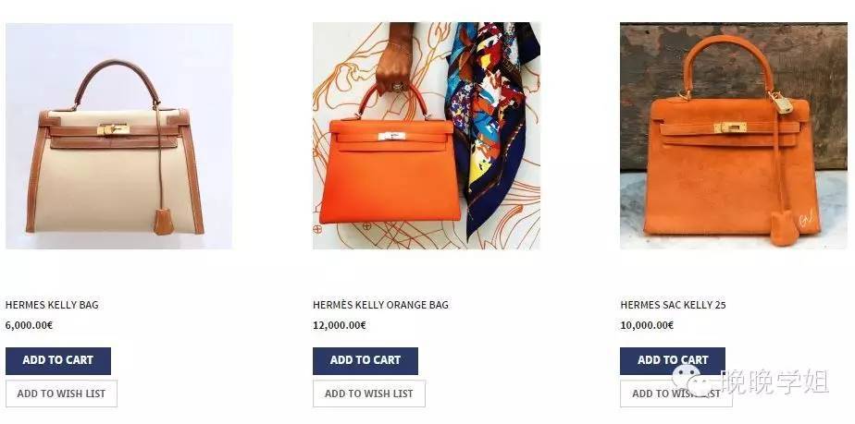855x424 pixels.
Task: Click the 12,000.00€ price label
Action: coord(340,325)
